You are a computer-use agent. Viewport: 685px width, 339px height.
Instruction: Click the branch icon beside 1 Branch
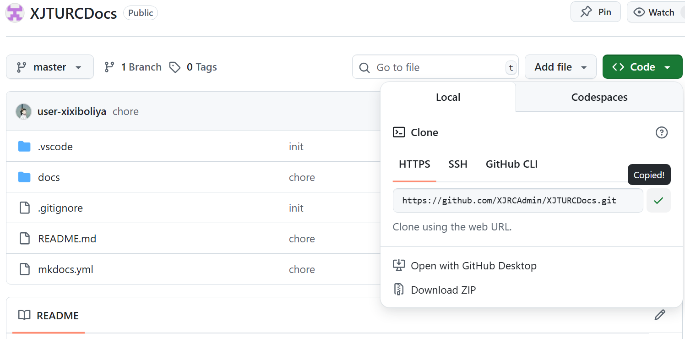(x=109, y=67)
